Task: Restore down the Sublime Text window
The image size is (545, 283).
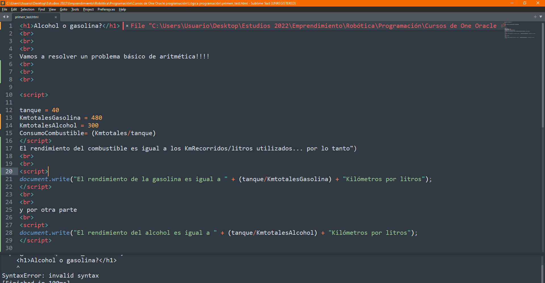Action: click(525, 3)
